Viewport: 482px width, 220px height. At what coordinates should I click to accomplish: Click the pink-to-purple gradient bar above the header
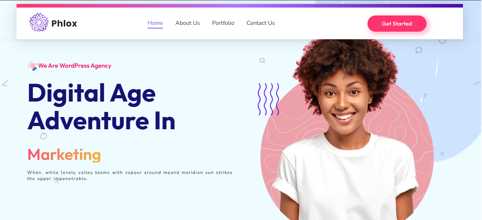tap(240, 6)
